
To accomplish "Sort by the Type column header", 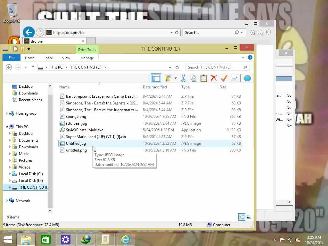I will coord(185,87).
